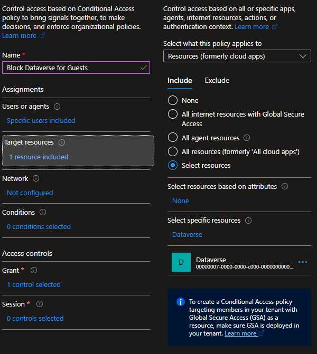Click the info icon next to Network
317x354 pixels.
click(36, 178)
